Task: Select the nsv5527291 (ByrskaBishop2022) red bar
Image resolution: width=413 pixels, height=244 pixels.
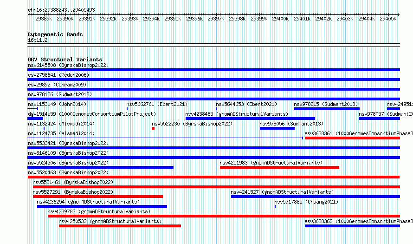Action: point(98,197)
